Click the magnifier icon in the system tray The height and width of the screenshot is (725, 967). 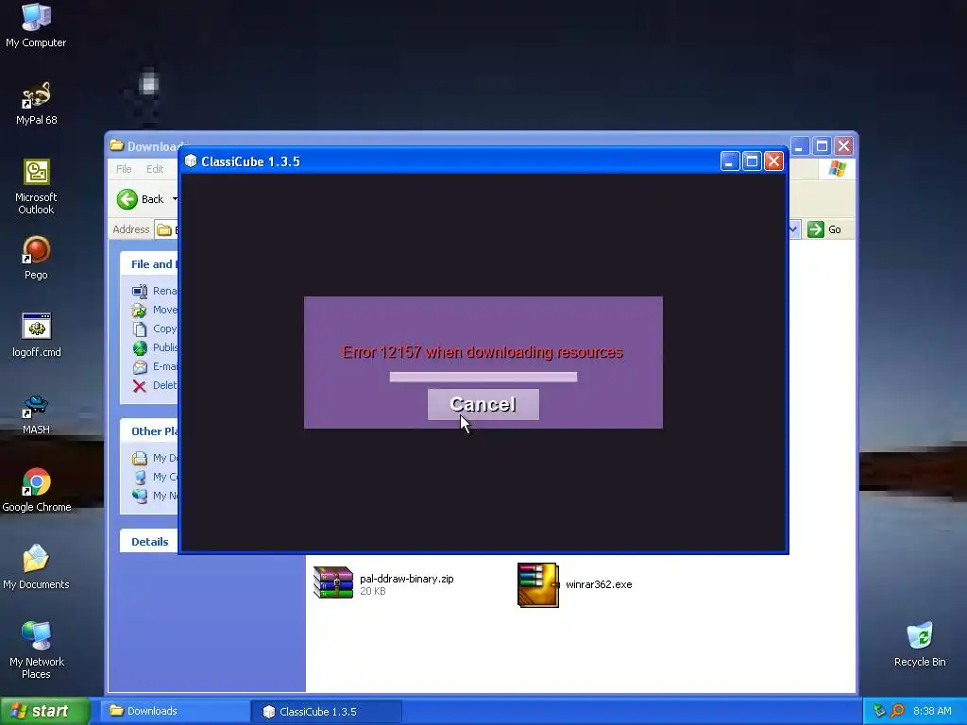tap(897, 711)
